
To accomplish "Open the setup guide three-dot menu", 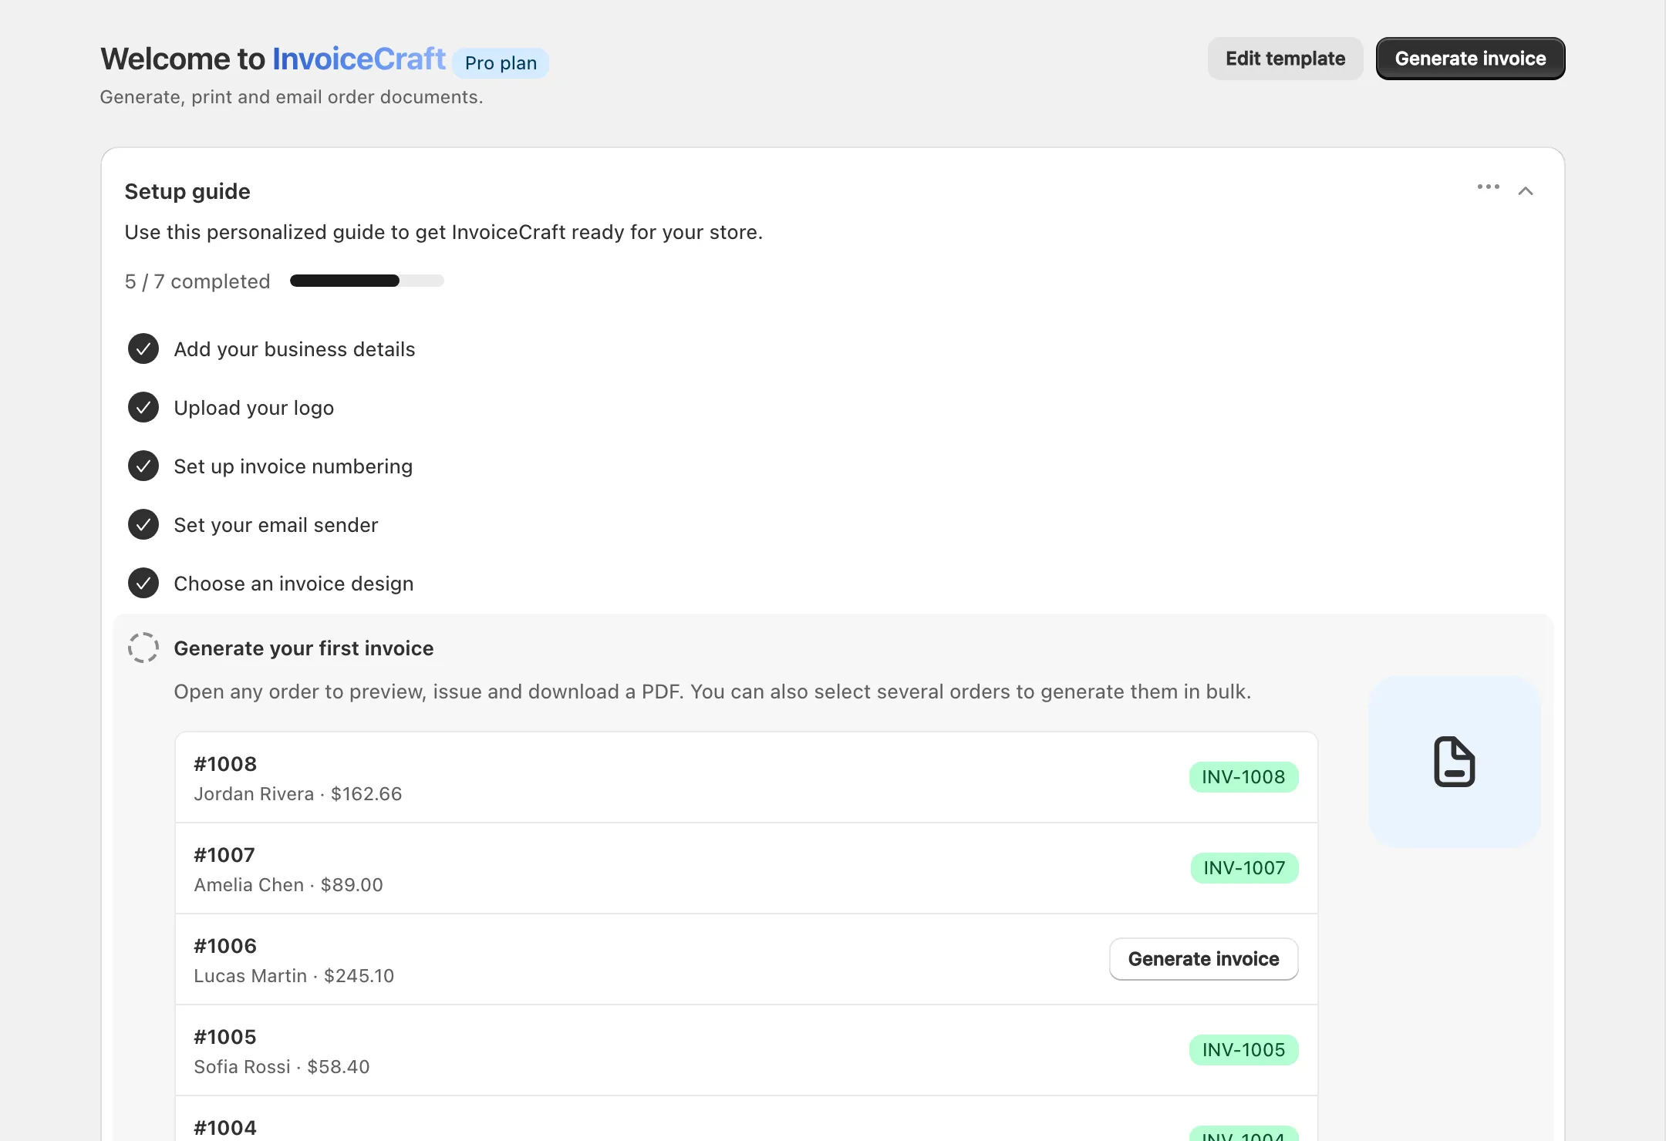I will (x=1488, y=187).
